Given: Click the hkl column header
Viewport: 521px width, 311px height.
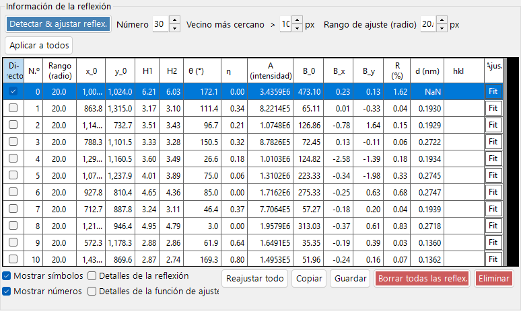Looking at the screenshot, I should [464, 71].
